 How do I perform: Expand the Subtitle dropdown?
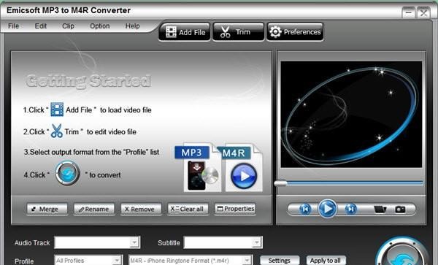[x=256, y=242]
